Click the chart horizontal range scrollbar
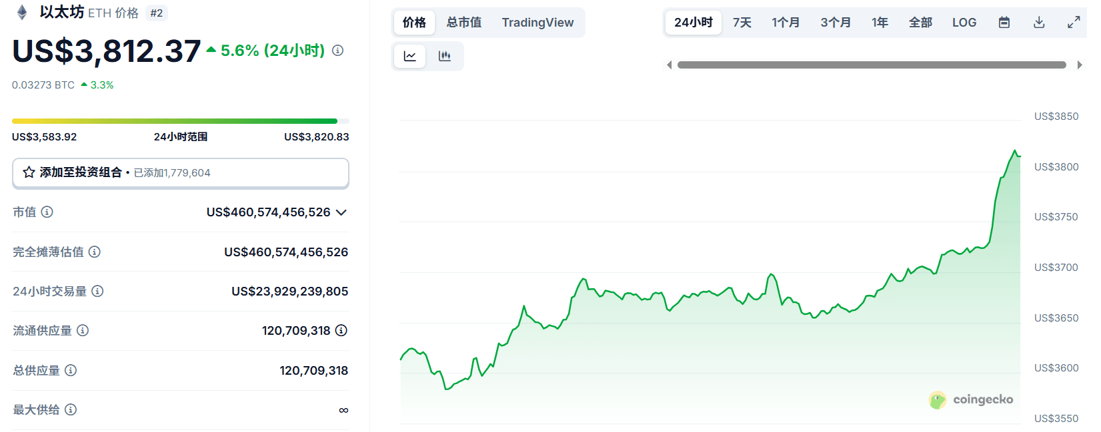Image resolution: width=1101 pixels, height=432 pixels. point(872,65)
